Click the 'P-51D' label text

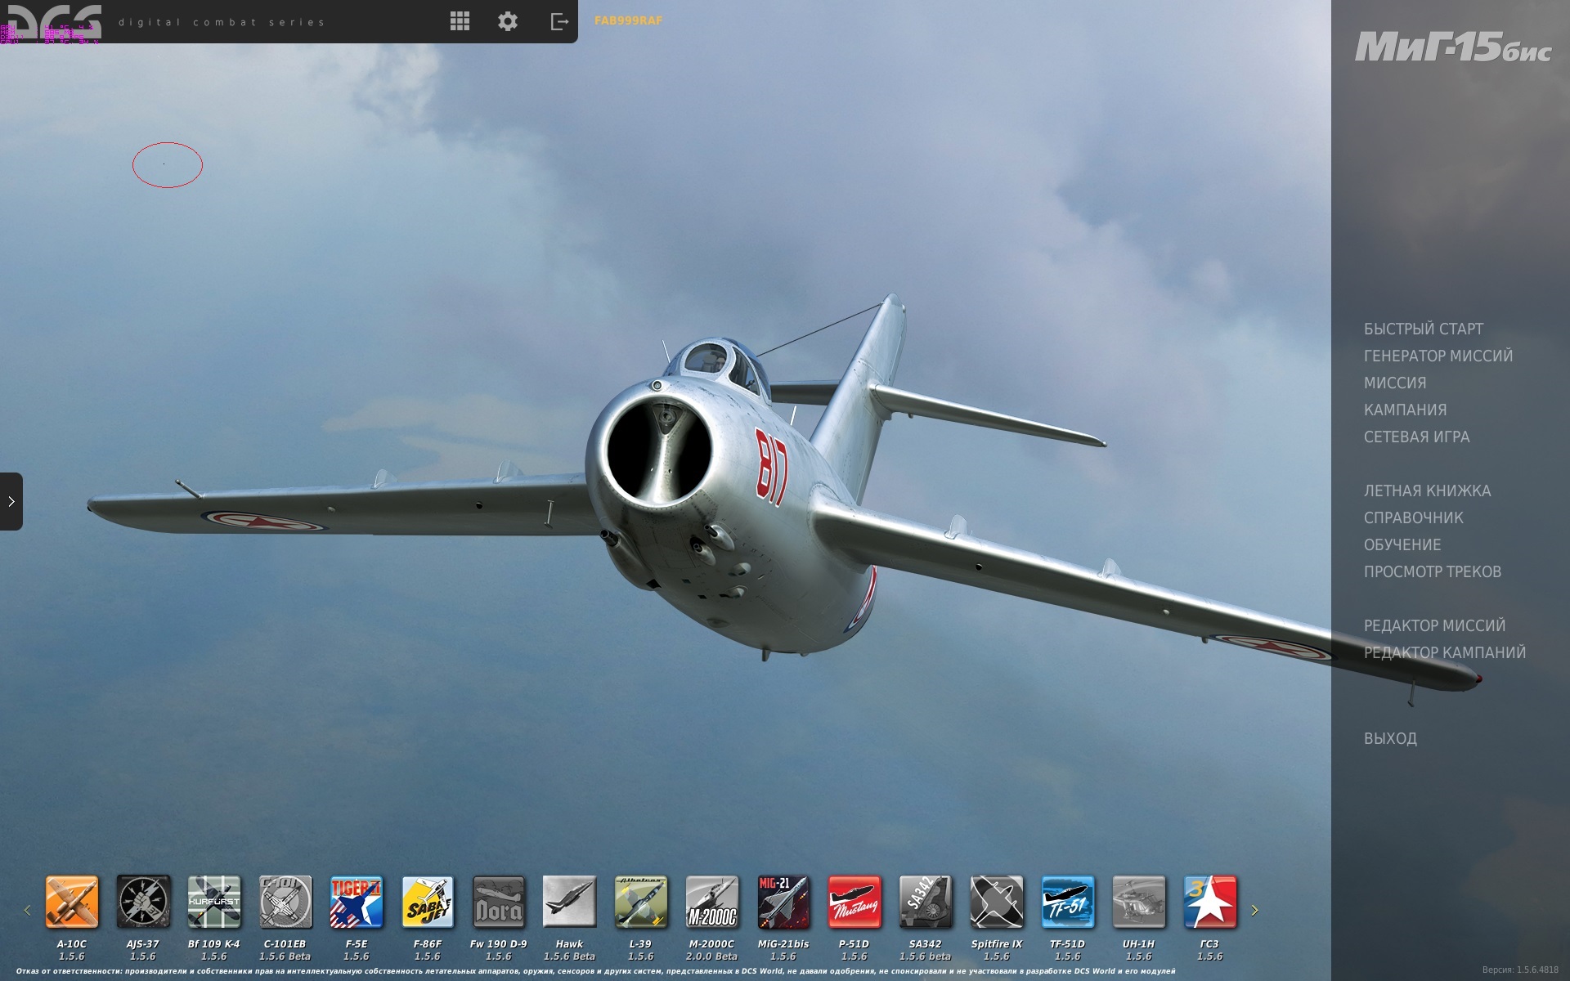point(854,943)
